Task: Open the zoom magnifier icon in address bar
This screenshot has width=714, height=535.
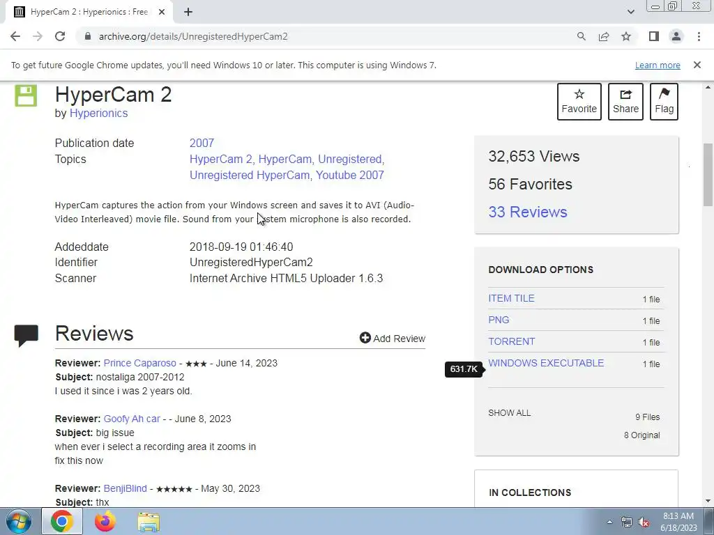Action: click(581, 36)
